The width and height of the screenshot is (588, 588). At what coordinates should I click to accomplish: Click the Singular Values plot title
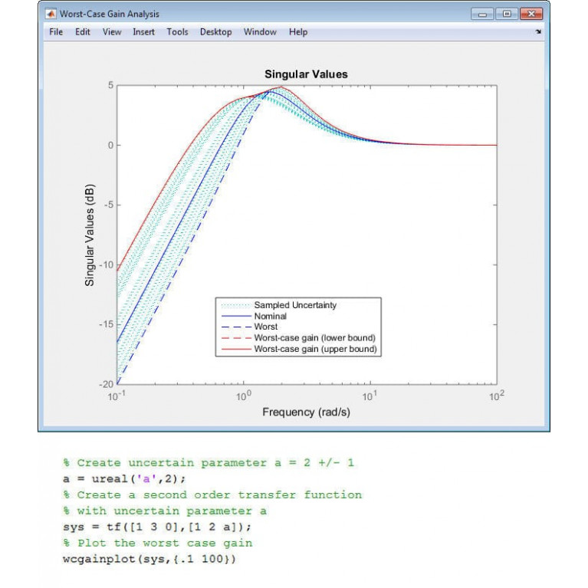306,74
